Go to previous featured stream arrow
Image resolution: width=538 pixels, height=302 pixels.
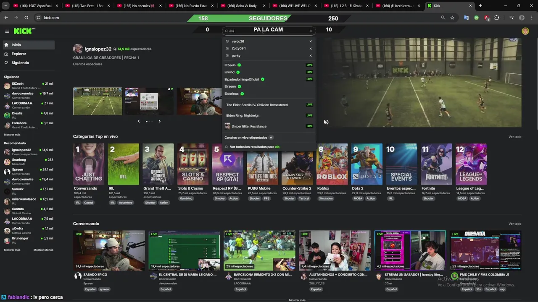139,121
